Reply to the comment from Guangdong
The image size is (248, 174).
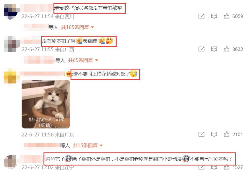[214, 134]
